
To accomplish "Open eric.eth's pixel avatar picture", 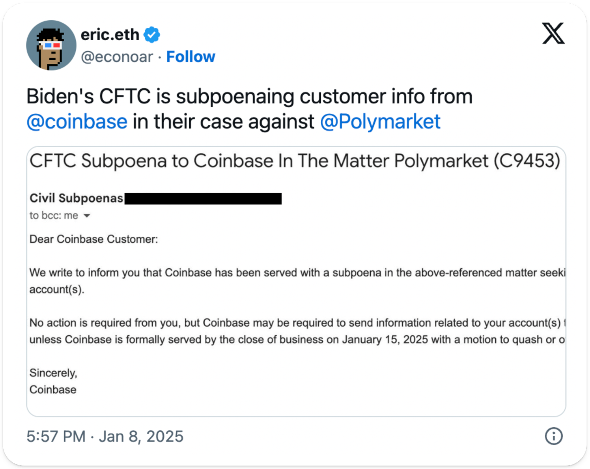I will click(51, 45).
